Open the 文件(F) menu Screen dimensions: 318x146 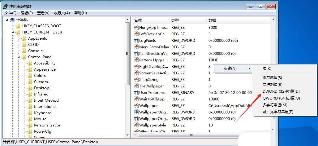(x=10, y=13)
